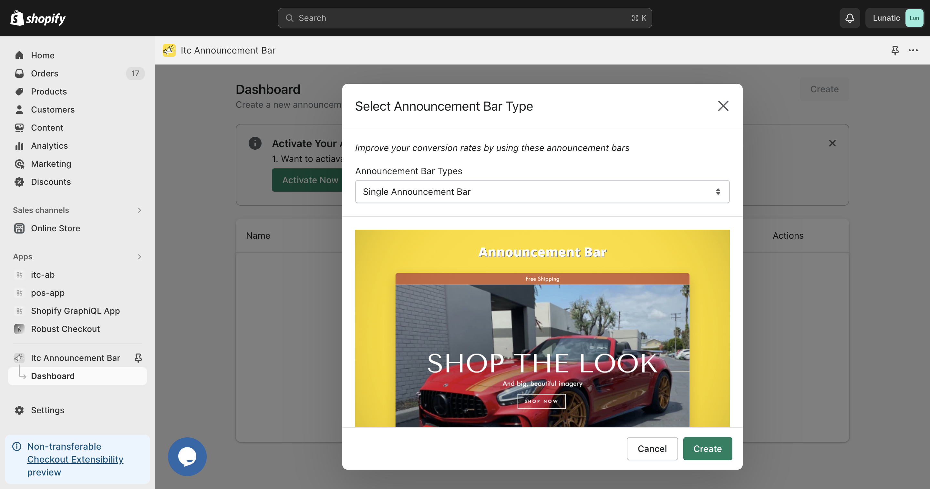
Task: Click the pin/bookmark icon next to Dashboard
Action: 138,357
